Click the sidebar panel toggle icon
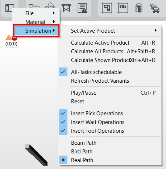The height and width of the screenshot is (169, 166). pyautogui.click(x=10, y=8)
